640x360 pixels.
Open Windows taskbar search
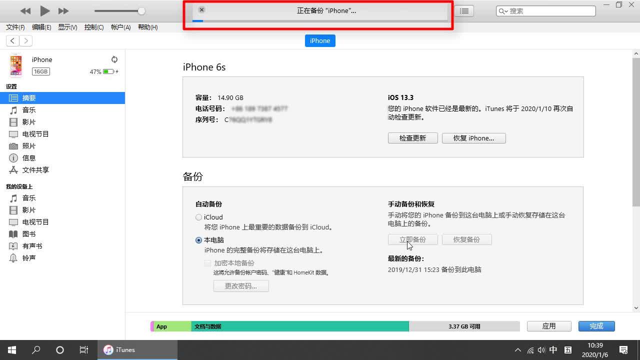[x=36, y=350]
